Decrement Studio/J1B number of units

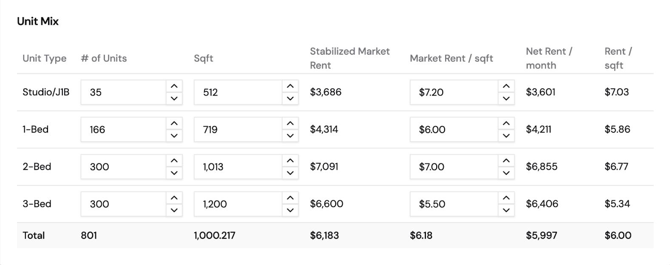pos(174,99)
